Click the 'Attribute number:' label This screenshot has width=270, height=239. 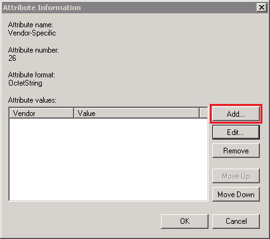point(34,50)
